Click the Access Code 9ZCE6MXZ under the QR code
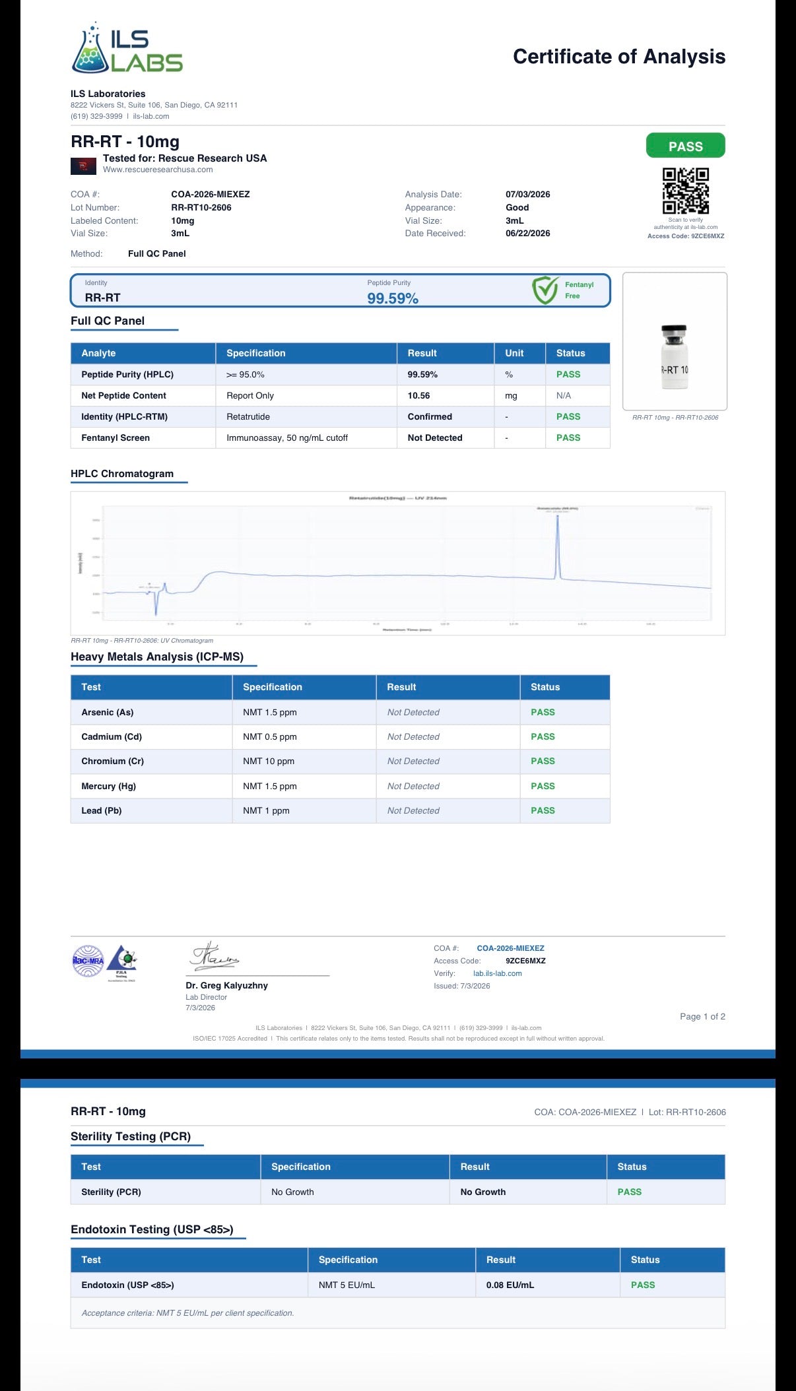This screenshot has width=796, height=1391. click(x=686, y=236)
